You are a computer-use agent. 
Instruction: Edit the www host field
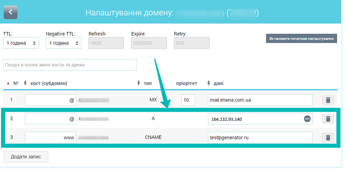(50, 137)
